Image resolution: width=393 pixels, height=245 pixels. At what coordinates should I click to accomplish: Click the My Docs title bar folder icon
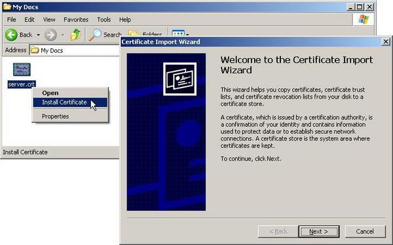[x=7, y=7]
